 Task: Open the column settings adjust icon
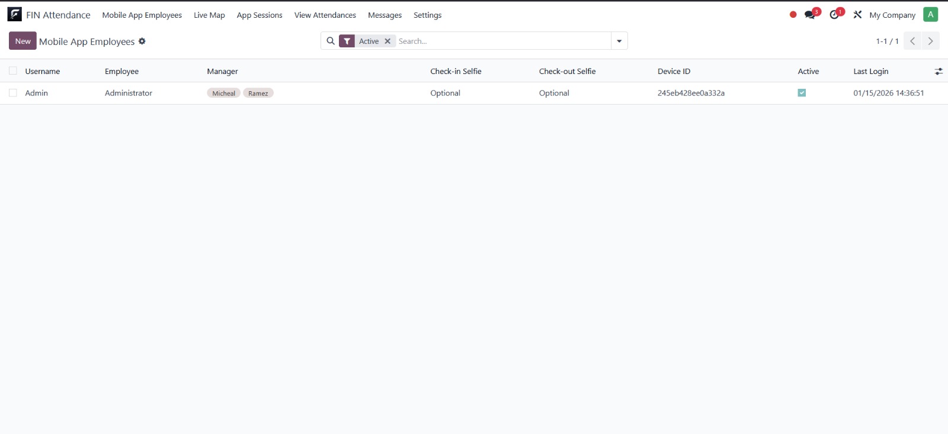tap(939, 72)
